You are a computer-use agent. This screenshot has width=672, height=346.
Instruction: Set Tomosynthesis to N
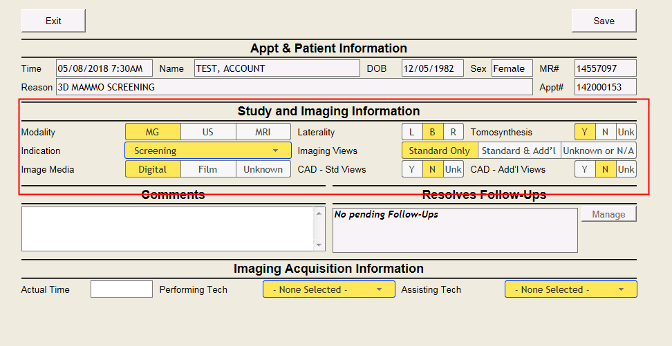[x=605, y=132]
